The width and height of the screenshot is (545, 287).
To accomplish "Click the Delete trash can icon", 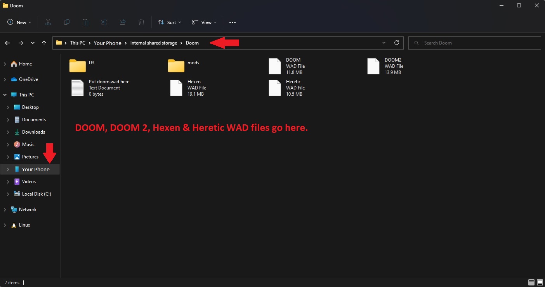I will click(x=141, y=22).
